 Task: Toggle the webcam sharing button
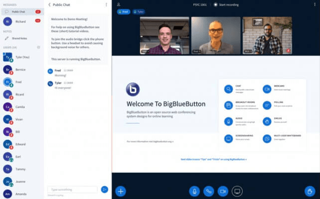pos(223,191)
